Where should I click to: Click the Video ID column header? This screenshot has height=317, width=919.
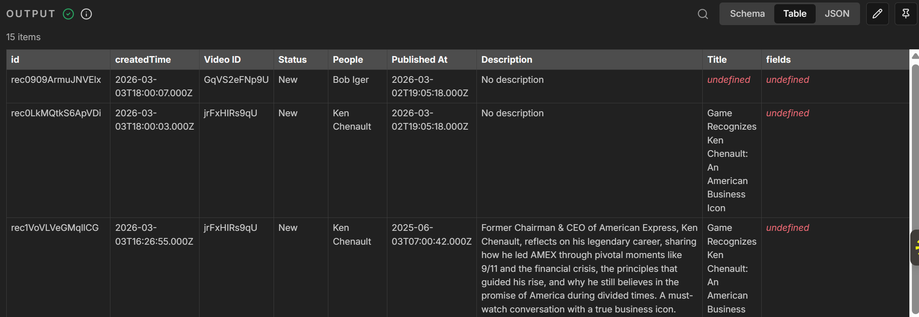(x=222, y=60)
